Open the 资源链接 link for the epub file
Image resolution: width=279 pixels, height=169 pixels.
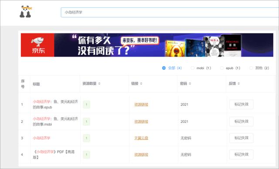tap(141, 105)
